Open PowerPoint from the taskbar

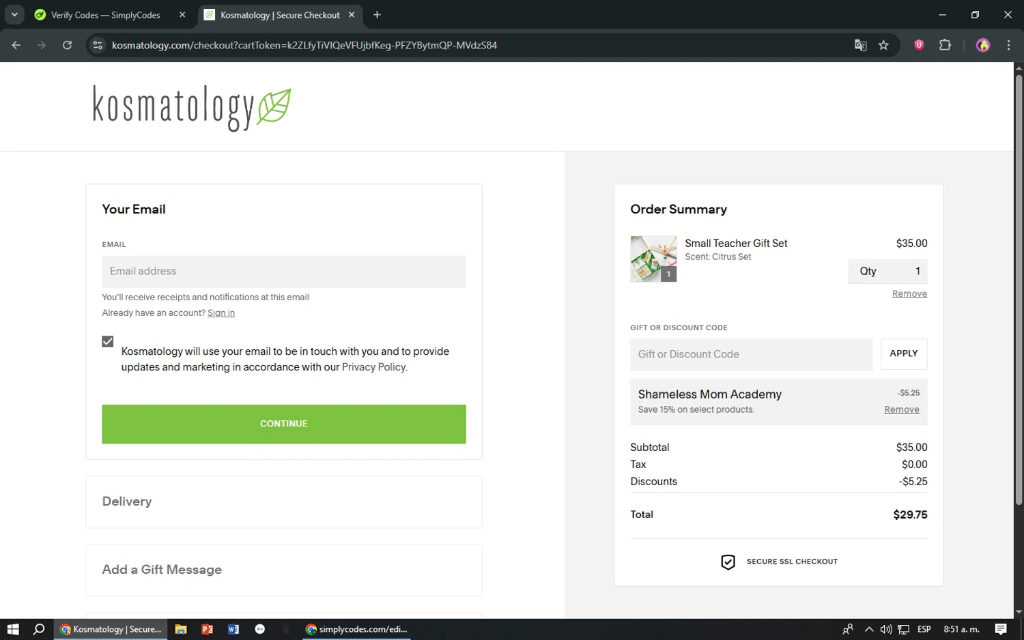click(x=208, y=629)
